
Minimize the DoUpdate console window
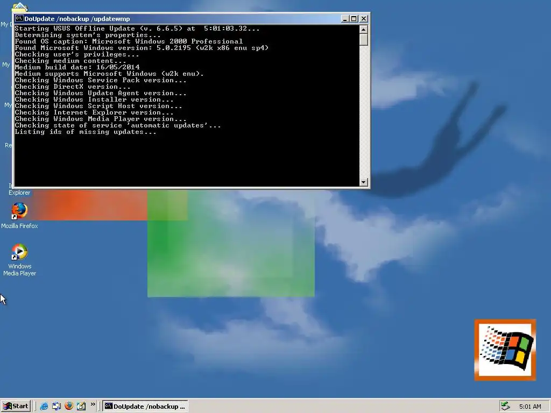(x=345, y=19)
